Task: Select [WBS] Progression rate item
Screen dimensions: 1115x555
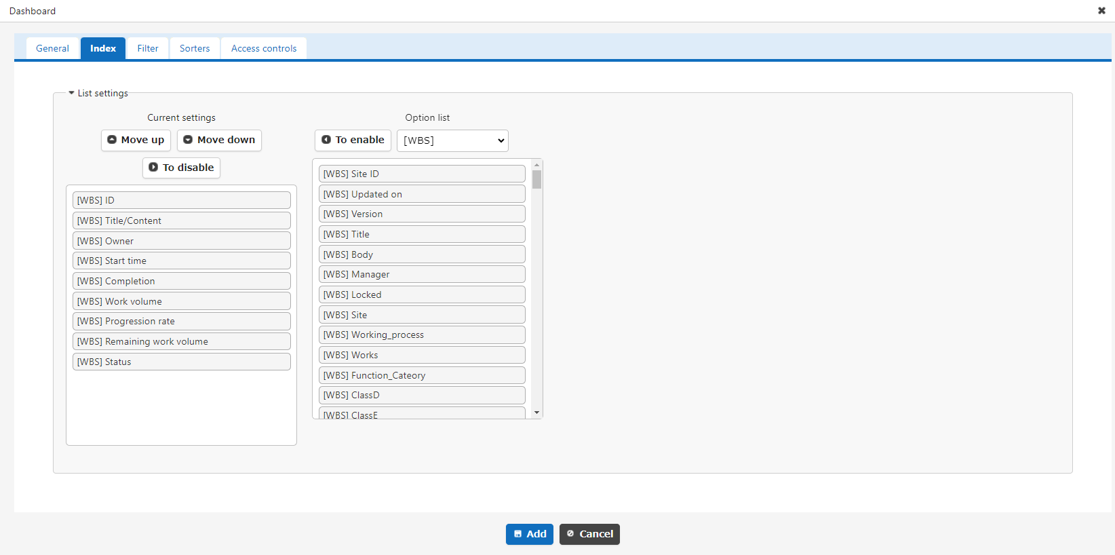Action: [x=182, y=321]
